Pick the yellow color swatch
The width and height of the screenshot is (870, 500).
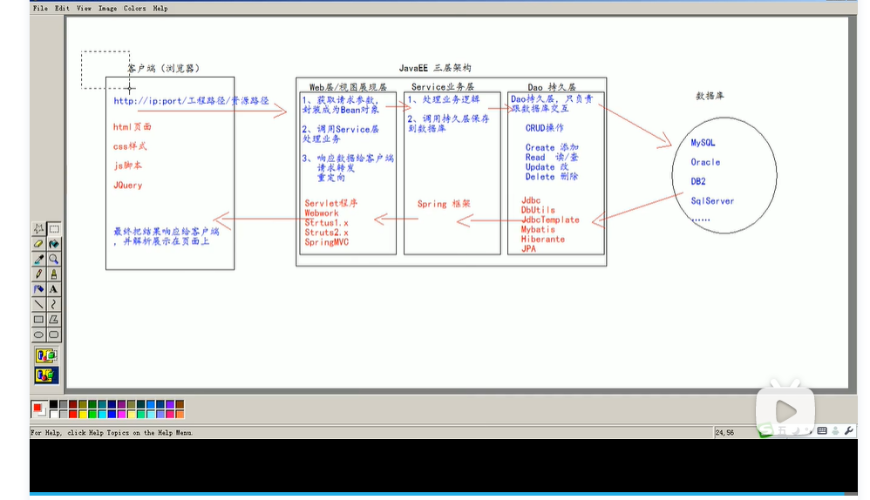pyautogui.click(x=83, y=414)
